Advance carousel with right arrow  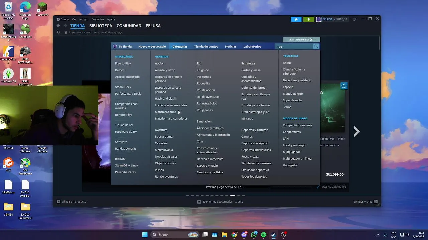pyautogui.click(x=357, y=132)
